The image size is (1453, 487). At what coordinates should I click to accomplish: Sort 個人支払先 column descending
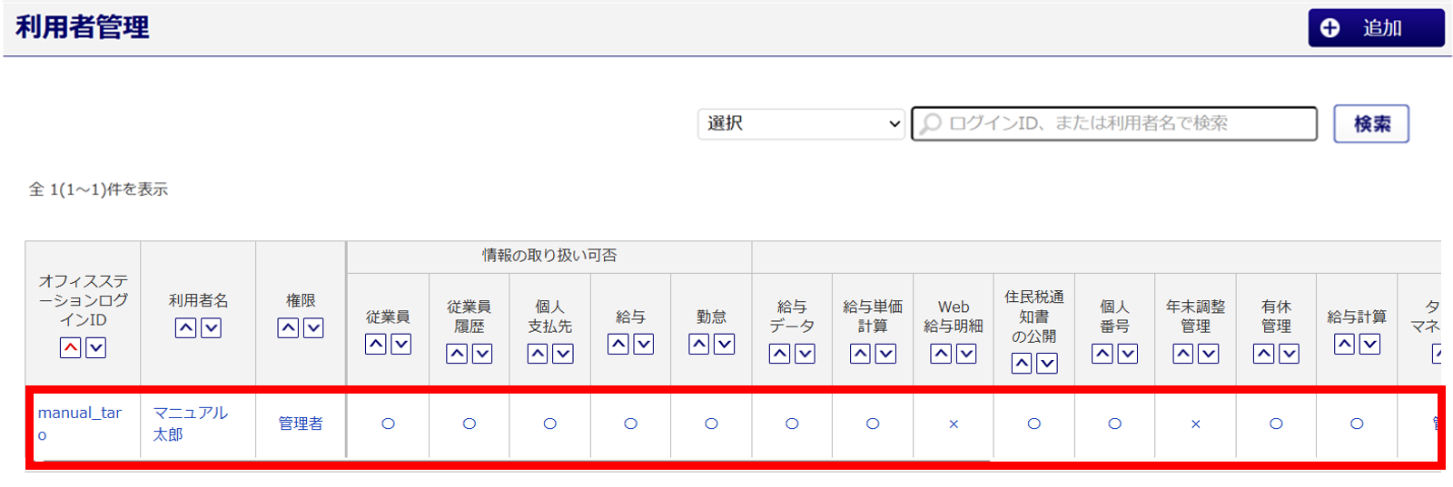[563, 354]
